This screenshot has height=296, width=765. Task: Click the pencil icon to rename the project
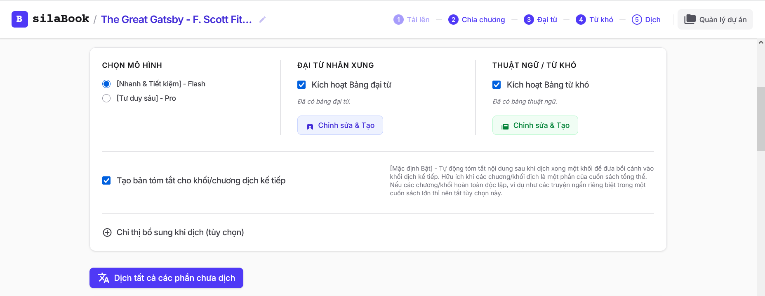pyautogui.click(x=262, y=19)
